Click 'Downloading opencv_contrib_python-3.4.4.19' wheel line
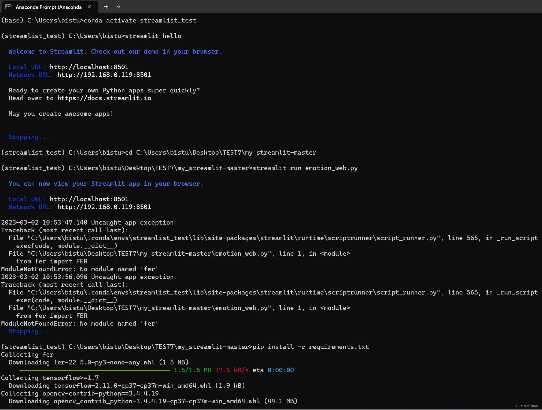 coord(153,401)
